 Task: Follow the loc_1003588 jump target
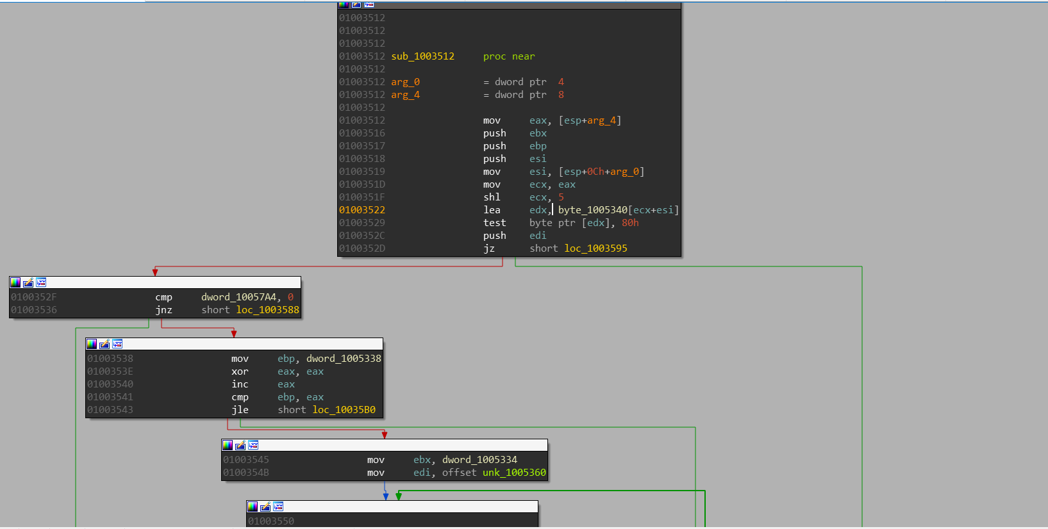(x=268, y=310)
